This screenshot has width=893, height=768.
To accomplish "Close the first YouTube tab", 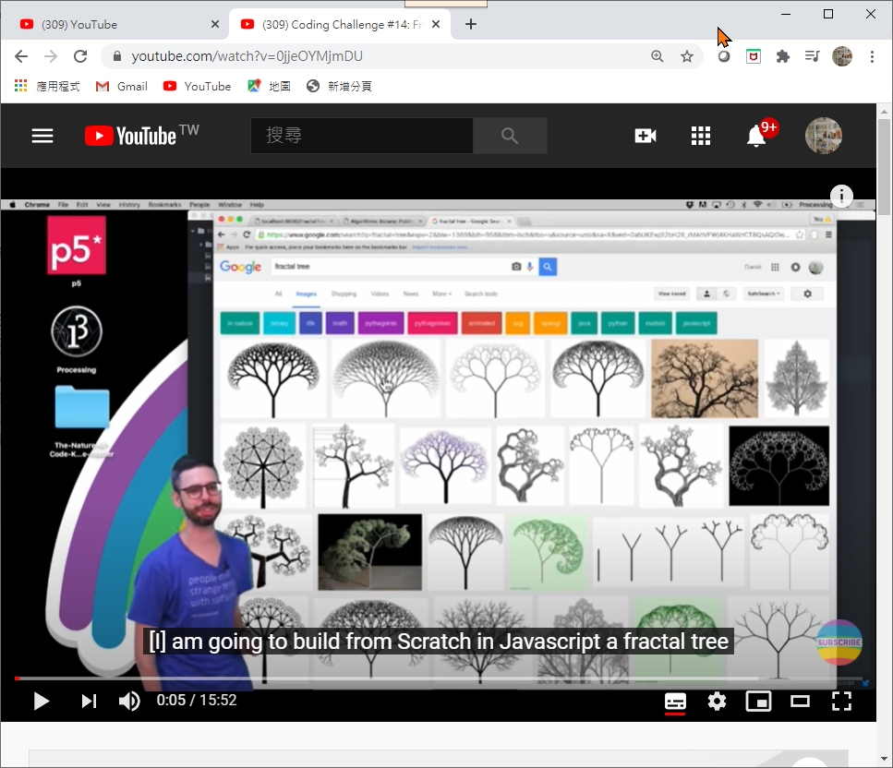I will coord(214,25).
